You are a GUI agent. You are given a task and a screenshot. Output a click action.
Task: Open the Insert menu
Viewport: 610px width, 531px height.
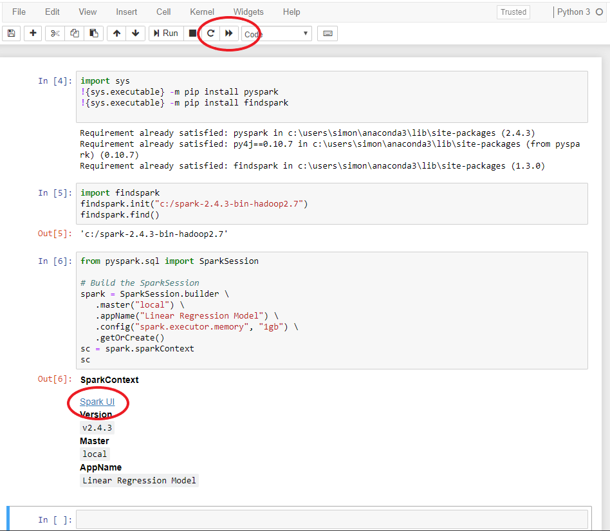pos(126,12)
